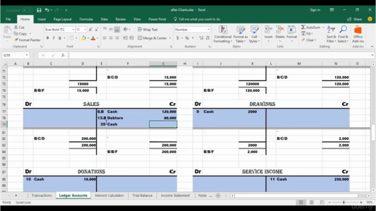Open the Trial Balance sheet tab

click(142, 195)
